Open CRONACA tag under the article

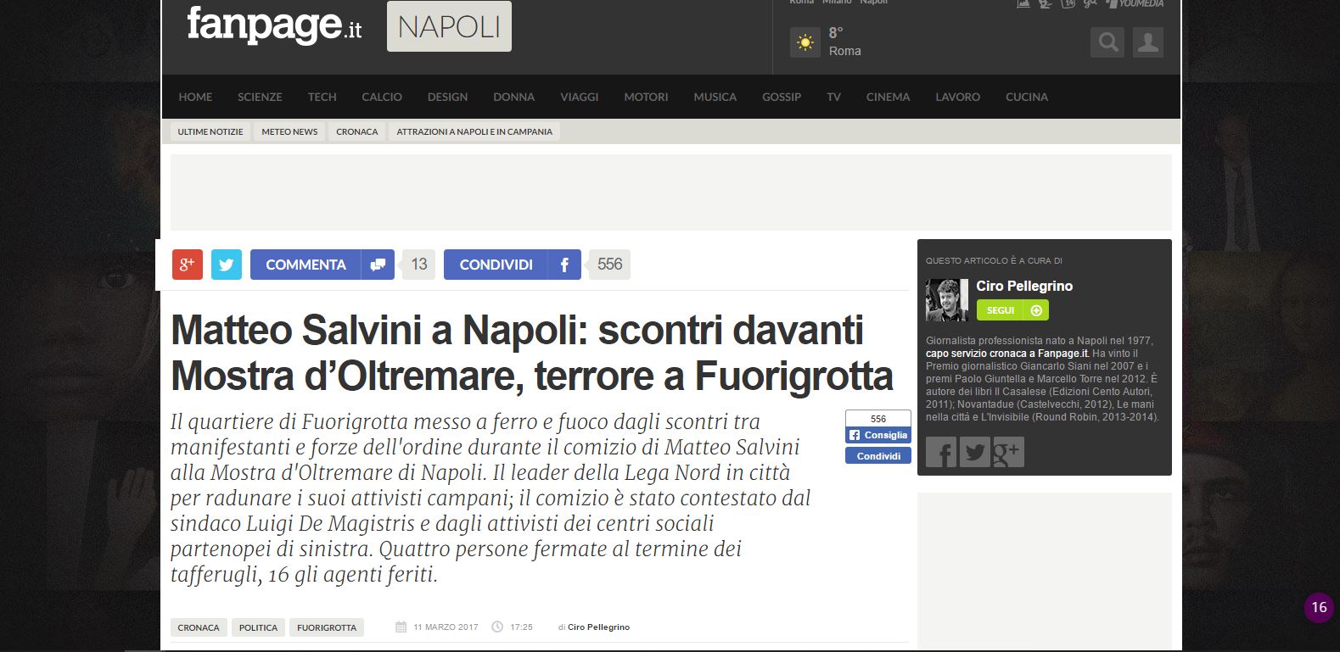(199, 627)
